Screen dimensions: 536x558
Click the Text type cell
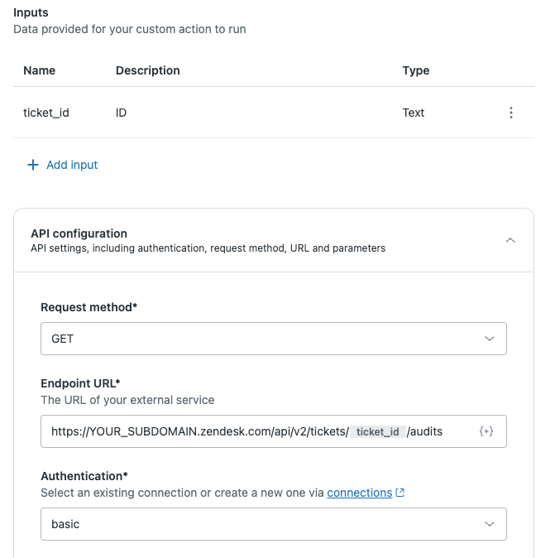(x=414, y=113)
